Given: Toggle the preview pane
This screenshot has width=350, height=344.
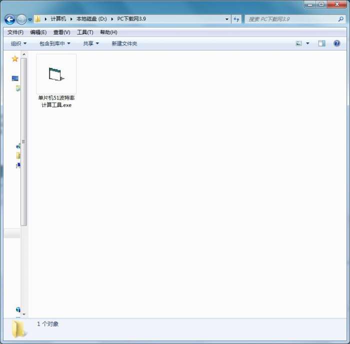Looking at the screenshot, I should coord(321,43).
